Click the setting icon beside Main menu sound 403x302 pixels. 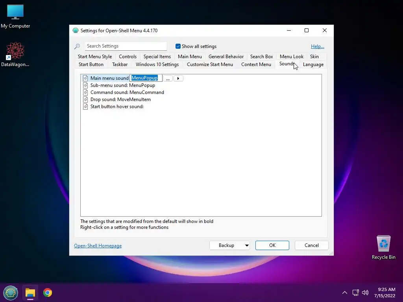pyautogui.click(x=85, y=78)
